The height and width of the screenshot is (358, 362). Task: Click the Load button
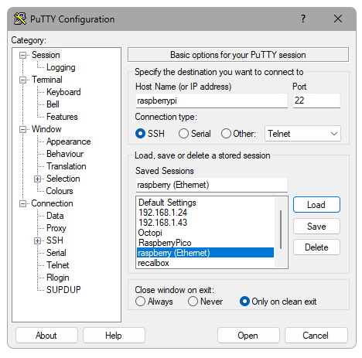316,205
